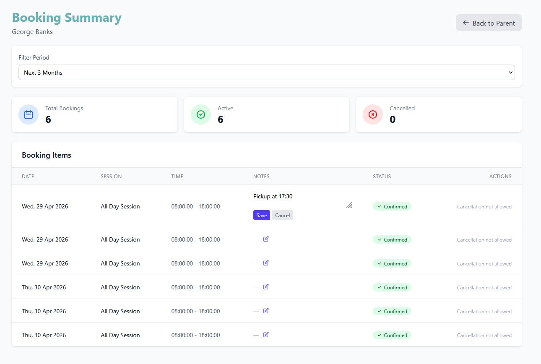
Task: Click the red Cancelled X icon
Action: [x=373, y=114]
